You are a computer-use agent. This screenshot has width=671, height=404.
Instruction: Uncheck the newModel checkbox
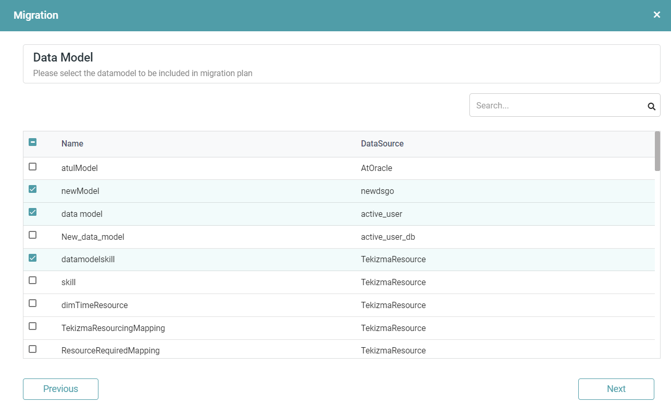click(32, 189)
